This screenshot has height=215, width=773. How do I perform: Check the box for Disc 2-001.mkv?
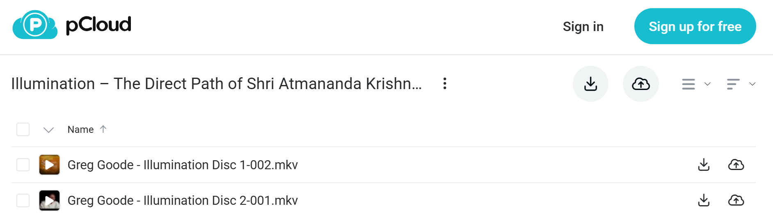(23, 201)
